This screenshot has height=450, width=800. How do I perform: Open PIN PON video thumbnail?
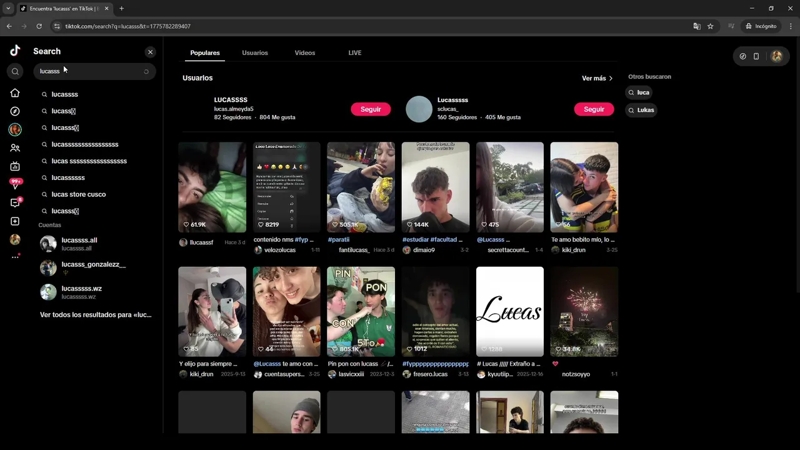click(x=361, y=312)
